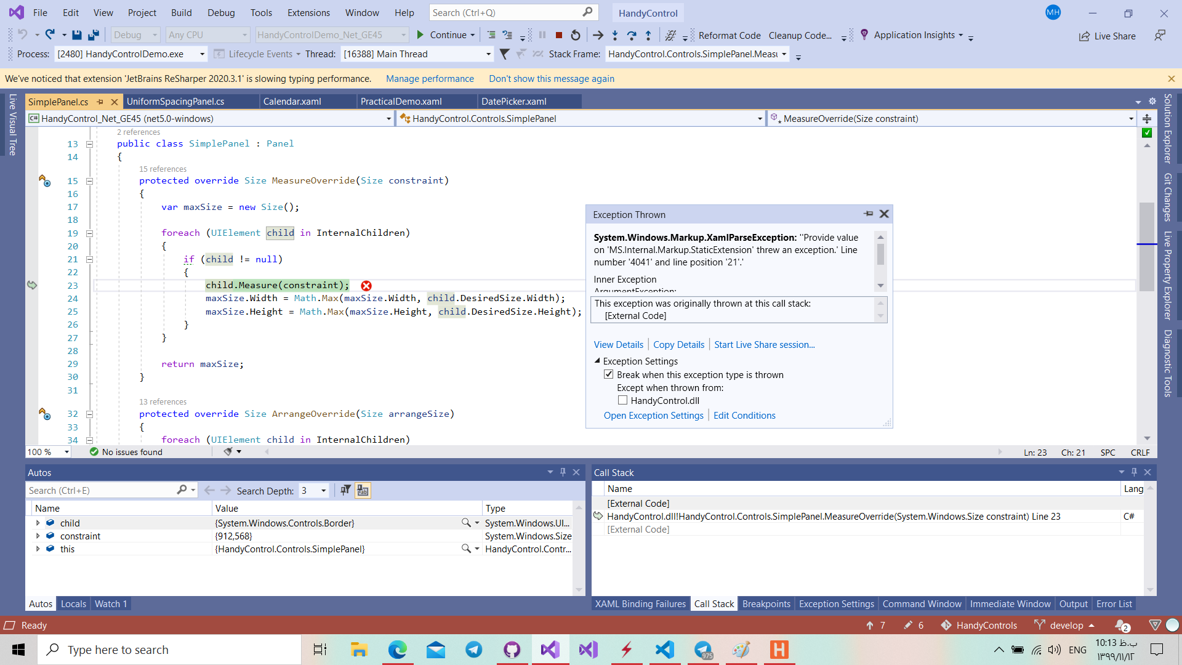Click the exception error icon on line 23
This screenshot has height=665, width=1182.
[x=366, y=286]
